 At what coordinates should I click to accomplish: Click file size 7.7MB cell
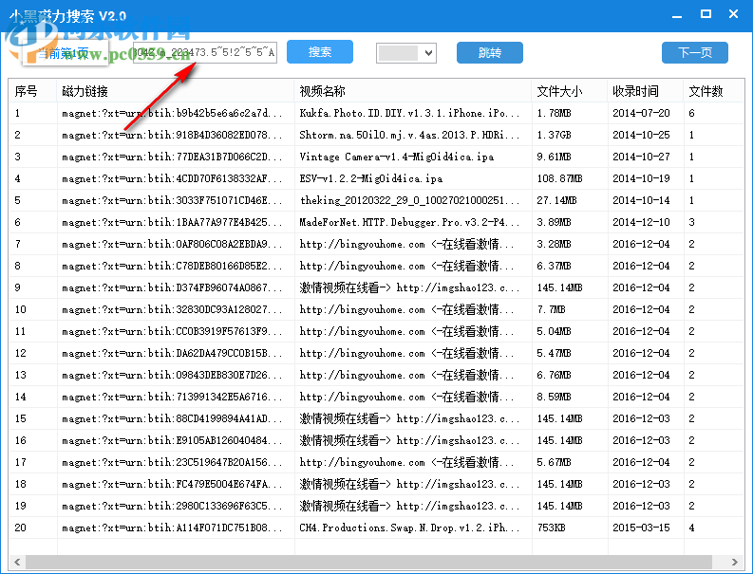551,309
